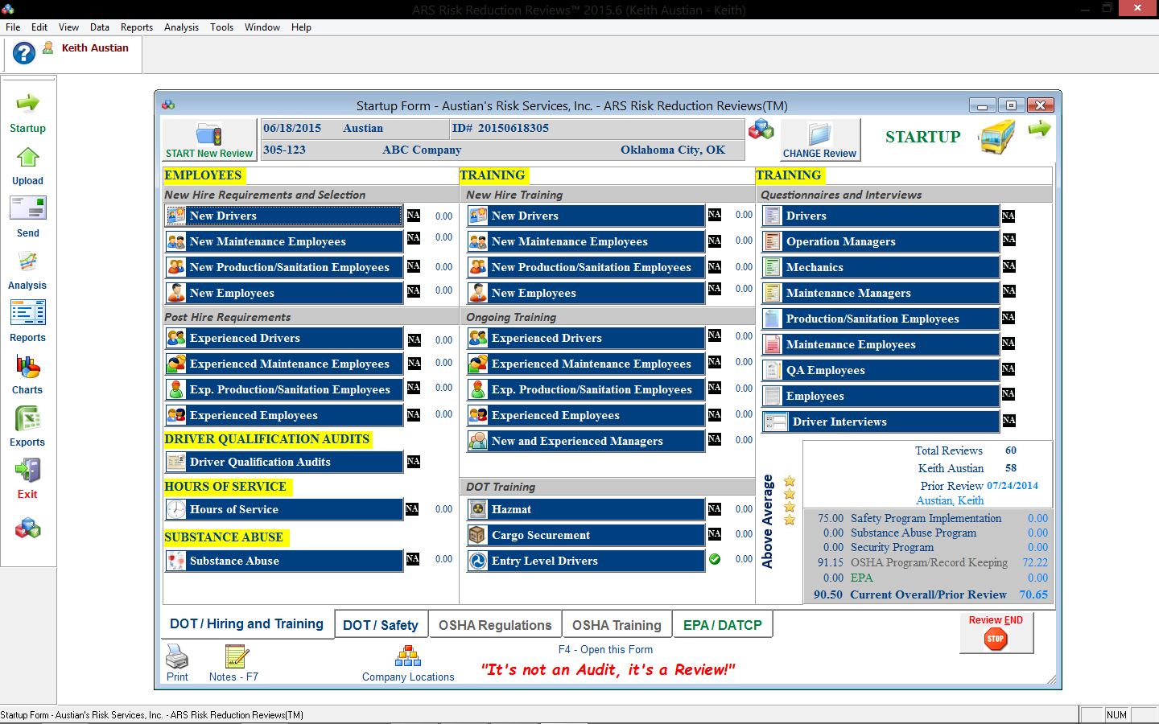Open the Startup sidebar icon
Viewport: 1159px width, 724px height.
27,104
